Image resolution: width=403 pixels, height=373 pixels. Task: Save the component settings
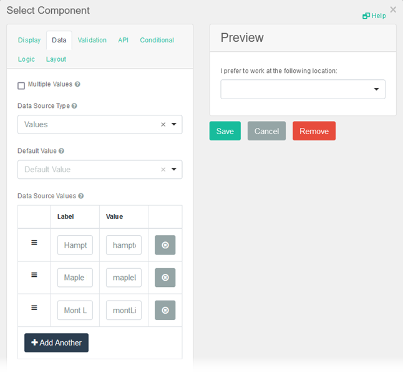point(225,131)
